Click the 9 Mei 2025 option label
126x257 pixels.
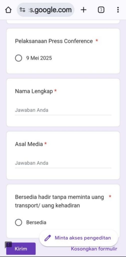click(x=39, y=58)
